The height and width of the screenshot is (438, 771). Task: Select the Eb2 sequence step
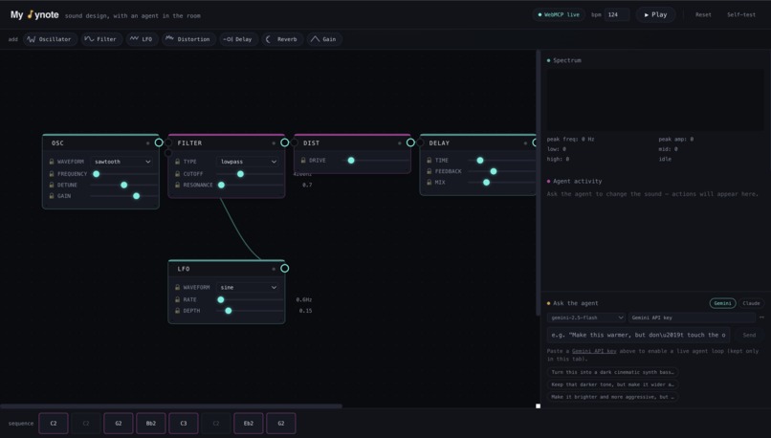pos(249,424)
